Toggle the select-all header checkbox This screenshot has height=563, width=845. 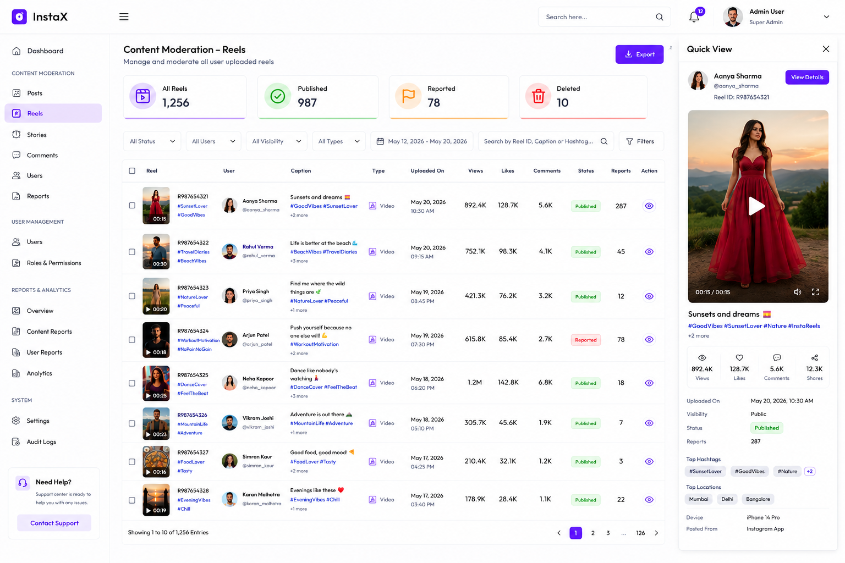point(132,171)
